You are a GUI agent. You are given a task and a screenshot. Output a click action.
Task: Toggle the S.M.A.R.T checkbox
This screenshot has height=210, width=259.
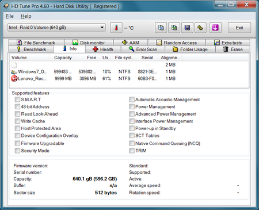(x=17, y=100)
